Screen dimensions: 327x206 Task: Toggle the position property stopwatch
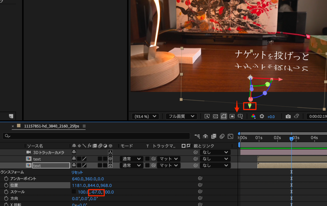coord(6,185)
